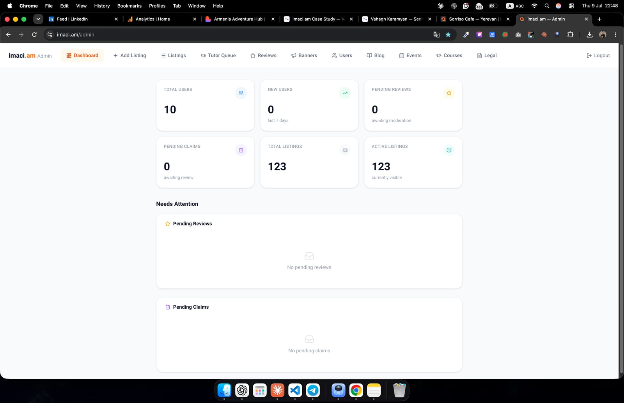The width and height of the screenshot is (624, 403).
Task: Open the Courses section
Action: pyautogui.click(x=449, y=55)
